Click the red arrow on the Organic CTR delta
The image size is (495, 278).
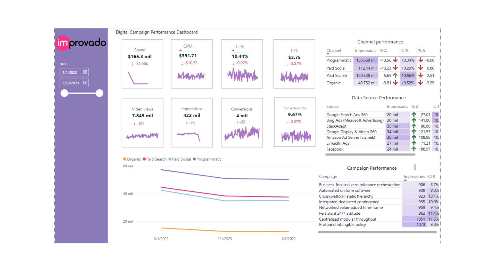(x=420, y=83)
